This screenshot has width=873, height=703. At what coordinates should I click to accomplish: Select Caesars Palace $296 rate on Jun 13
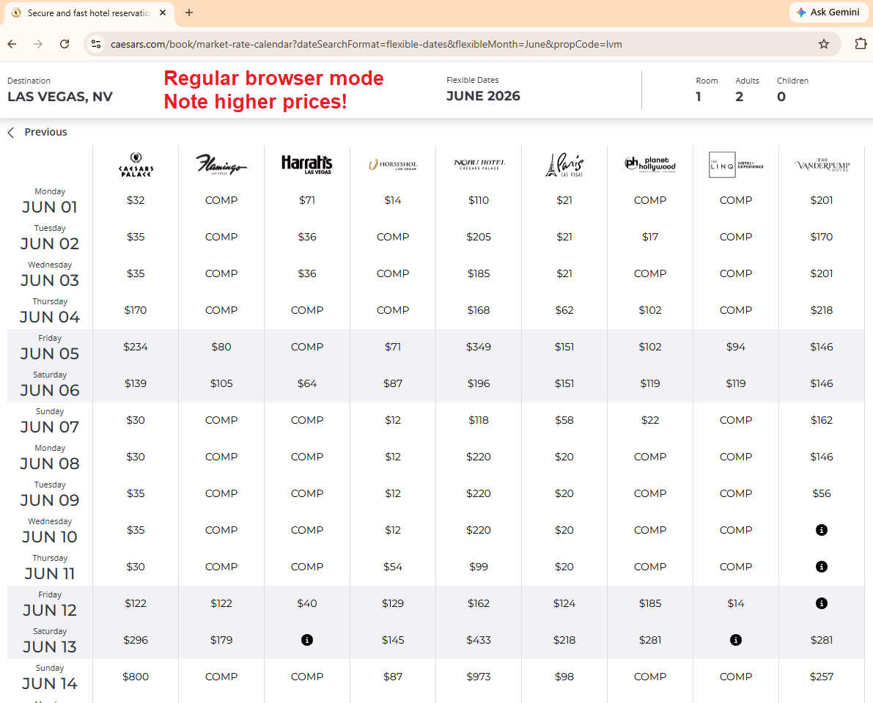pyautogui.click(x=136, y=641)
